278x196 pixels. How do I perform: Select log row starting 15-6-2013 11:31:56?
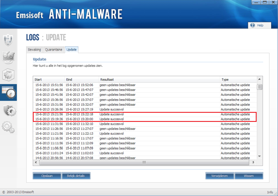(145, 124)
